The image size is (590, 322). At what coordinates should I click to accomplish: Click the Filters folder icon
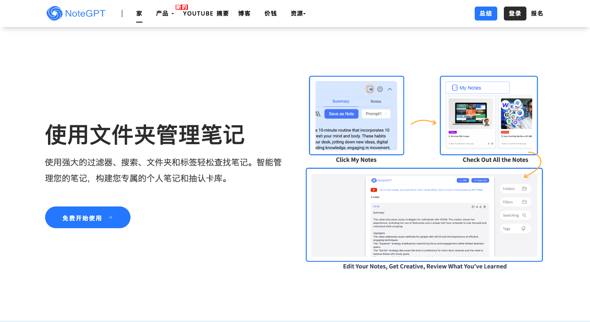click(524, 202)
